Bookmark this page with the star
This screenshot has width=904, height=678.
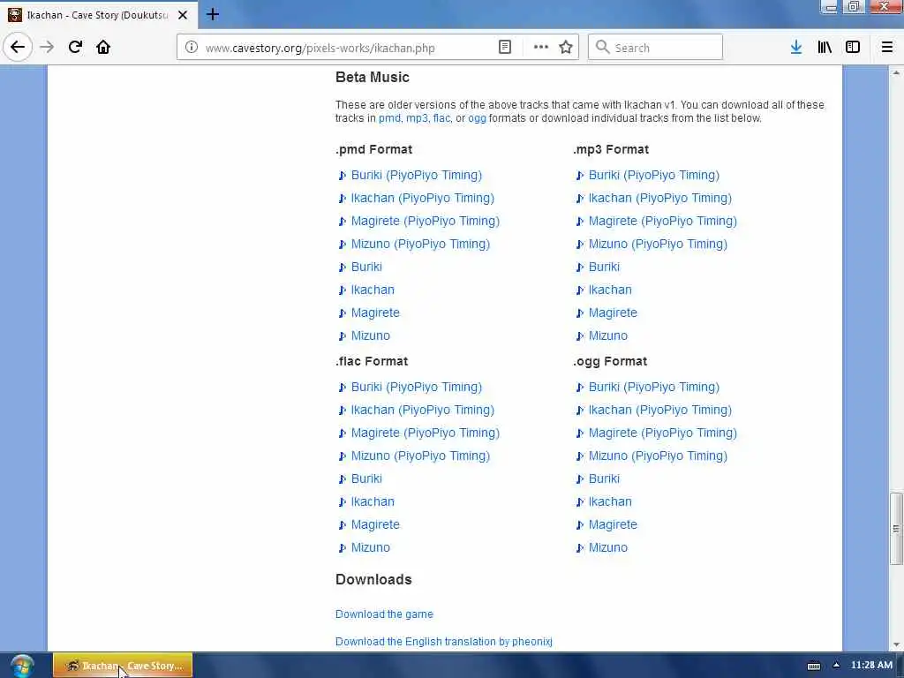(x=566, y=48)
